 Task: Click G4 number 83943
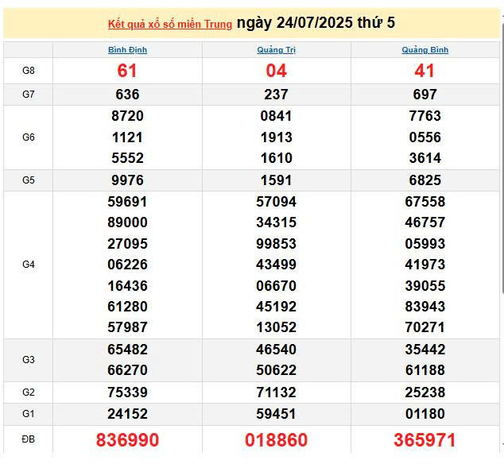[425, 307]
